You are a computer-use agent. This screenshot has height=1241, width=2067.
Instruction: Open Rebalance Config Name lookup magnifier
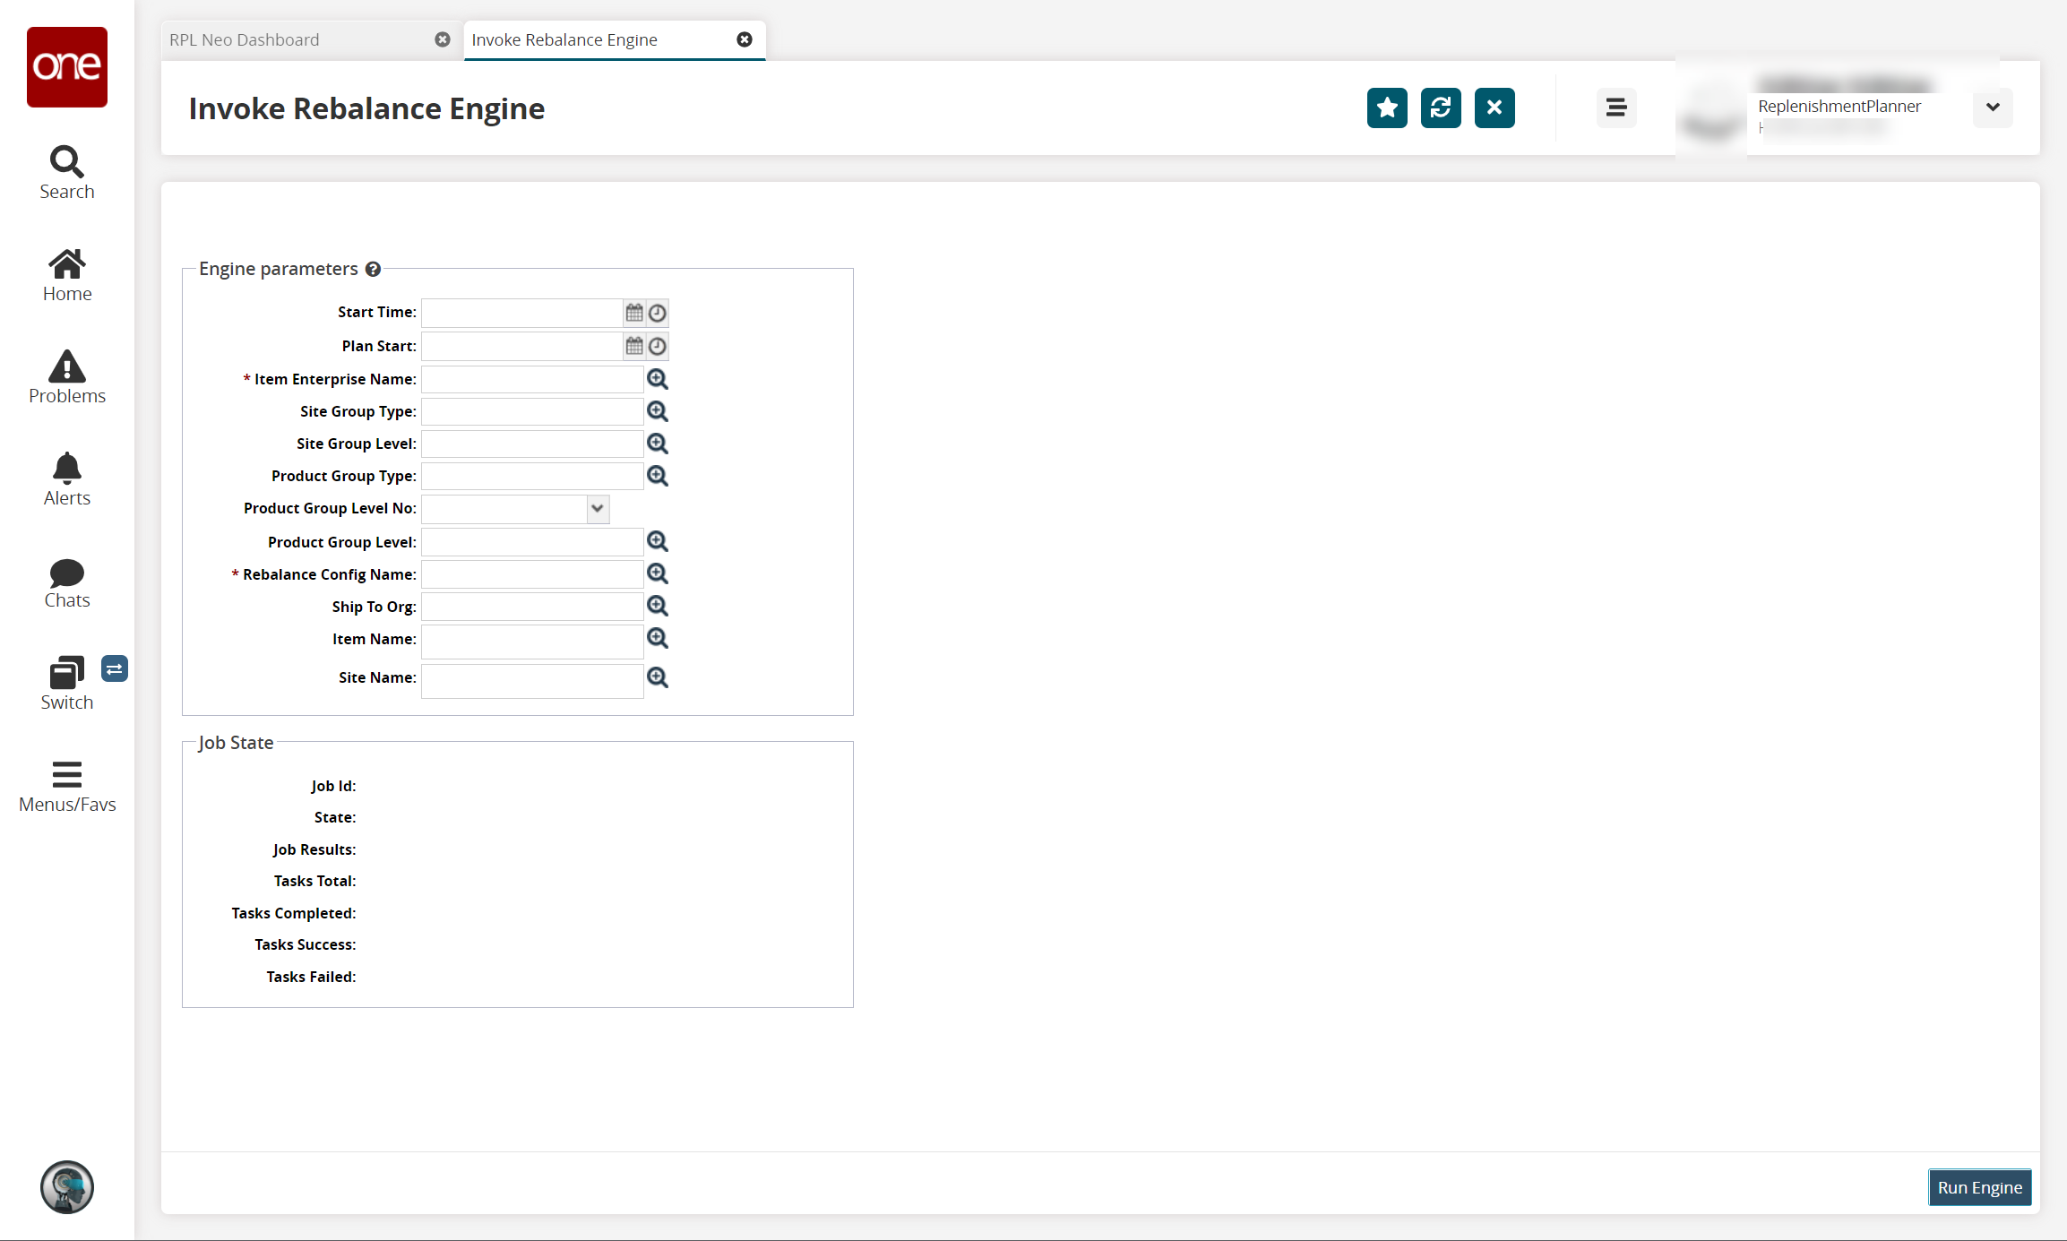658,573
